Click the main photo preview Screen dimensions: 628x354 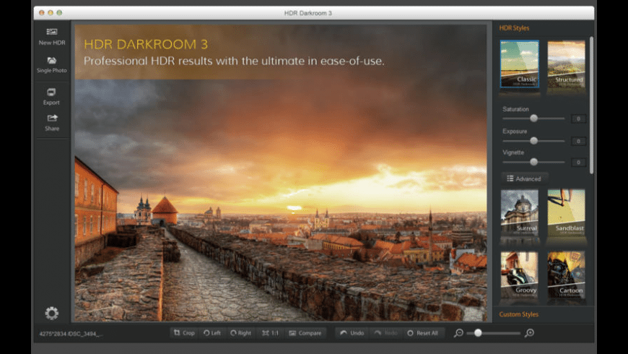281,173
